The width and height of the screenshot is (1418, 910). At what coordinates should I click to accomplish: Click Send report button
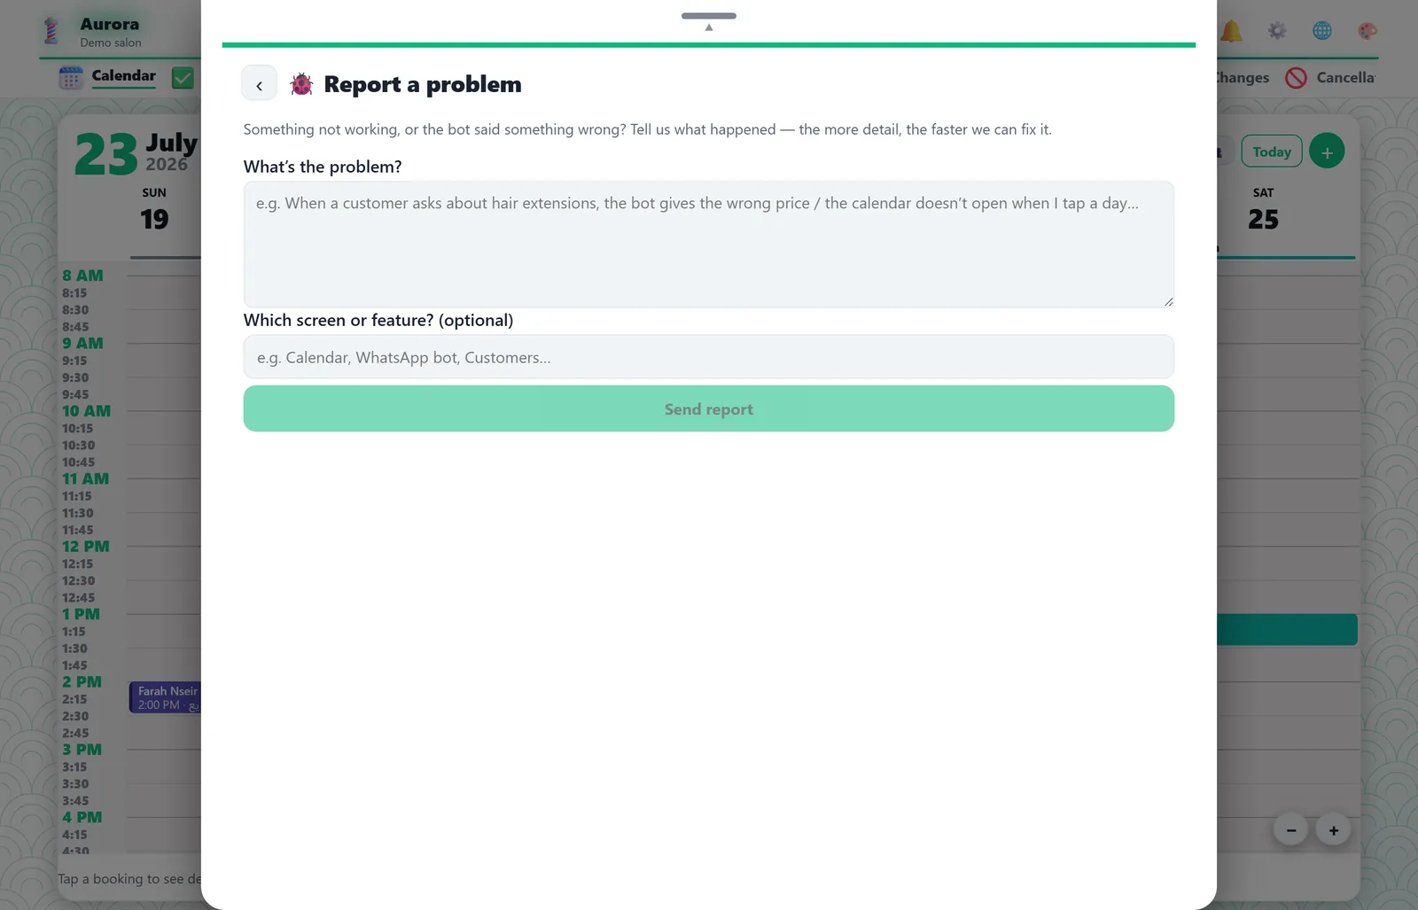709,408
